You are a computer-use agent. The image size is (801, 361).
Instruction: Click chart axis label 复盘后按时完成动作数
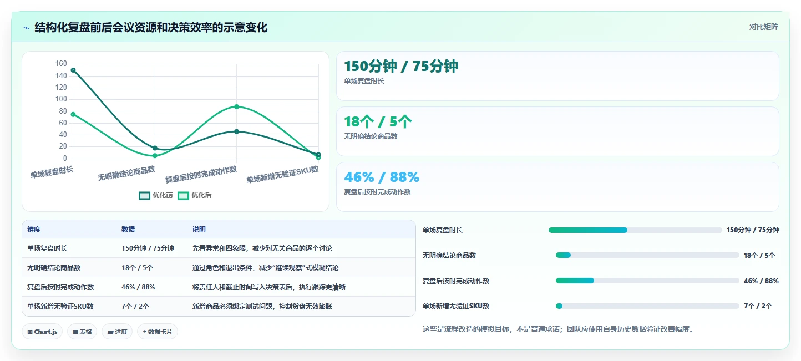point(201,175)
